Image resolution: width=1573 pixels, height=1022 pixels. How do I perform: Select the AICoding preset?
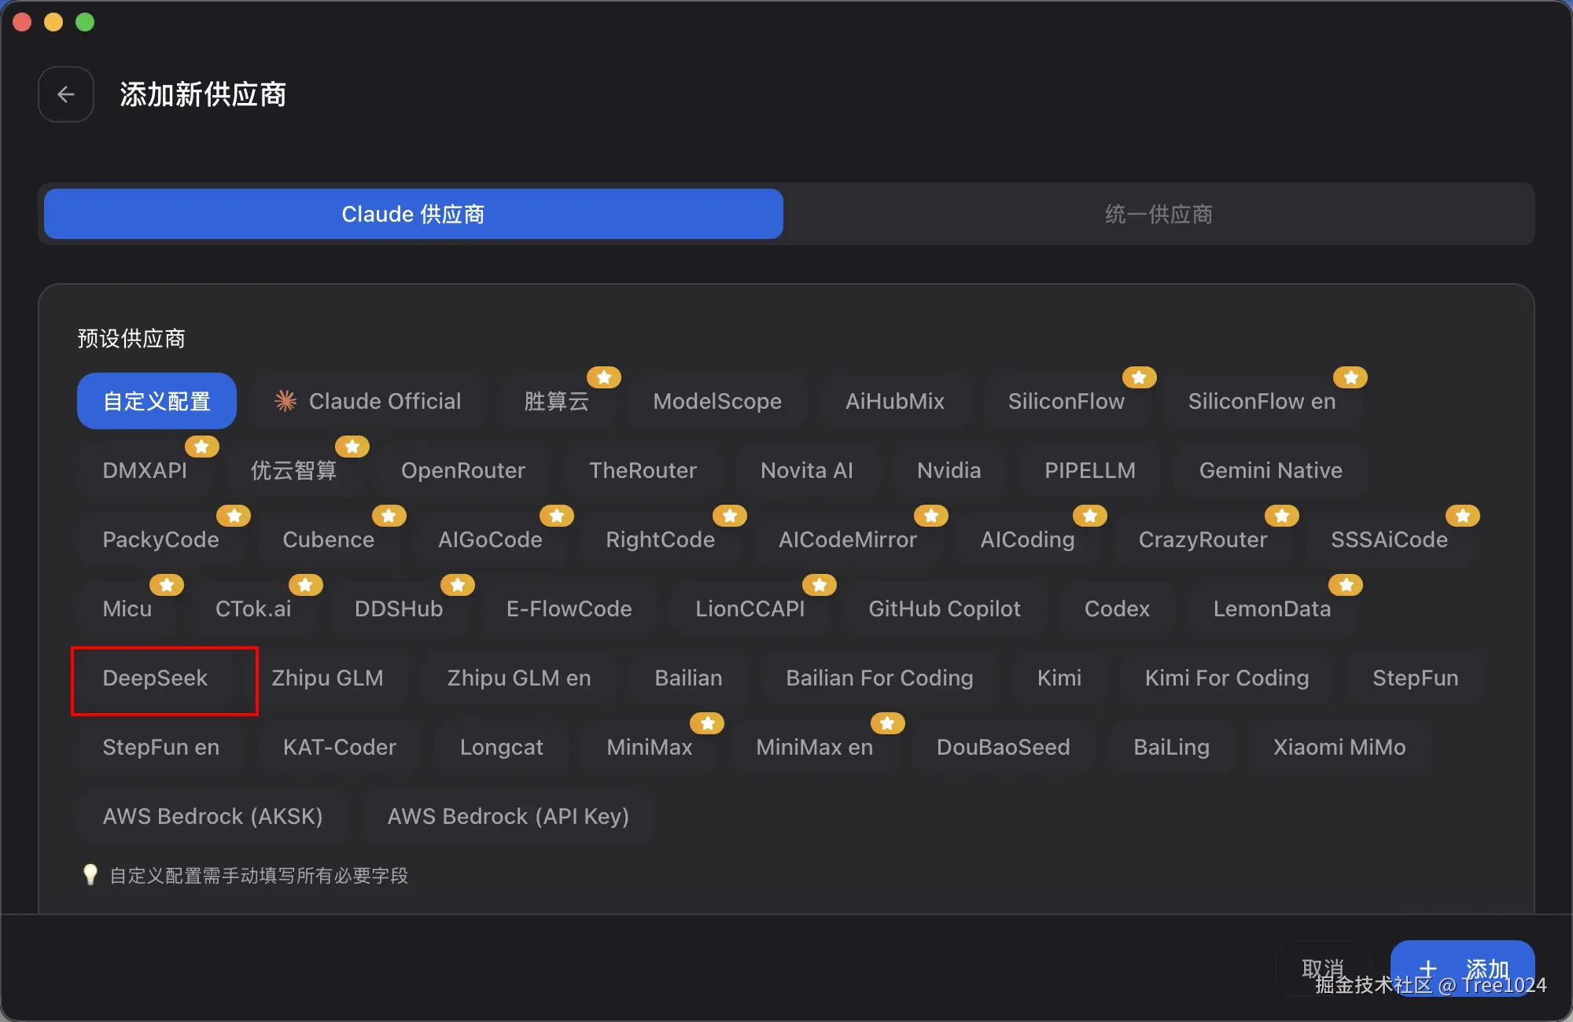[x=1027, y=539]
